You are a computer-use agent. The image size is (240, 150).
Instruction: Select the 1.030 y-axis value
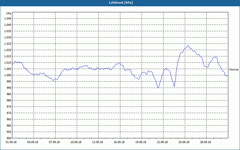[x=8, y=37]
